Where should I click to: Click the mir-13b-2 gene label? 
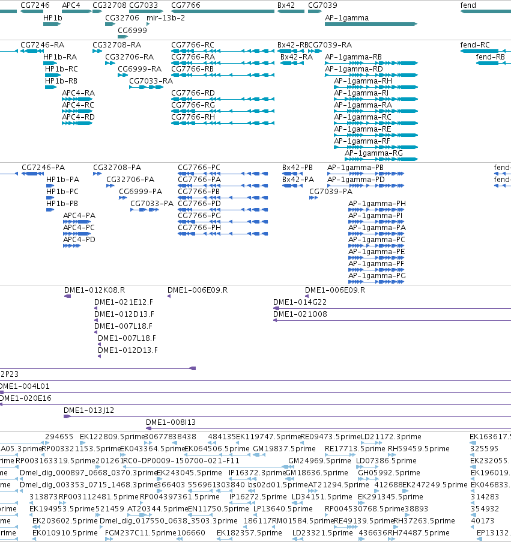point(166,17)
